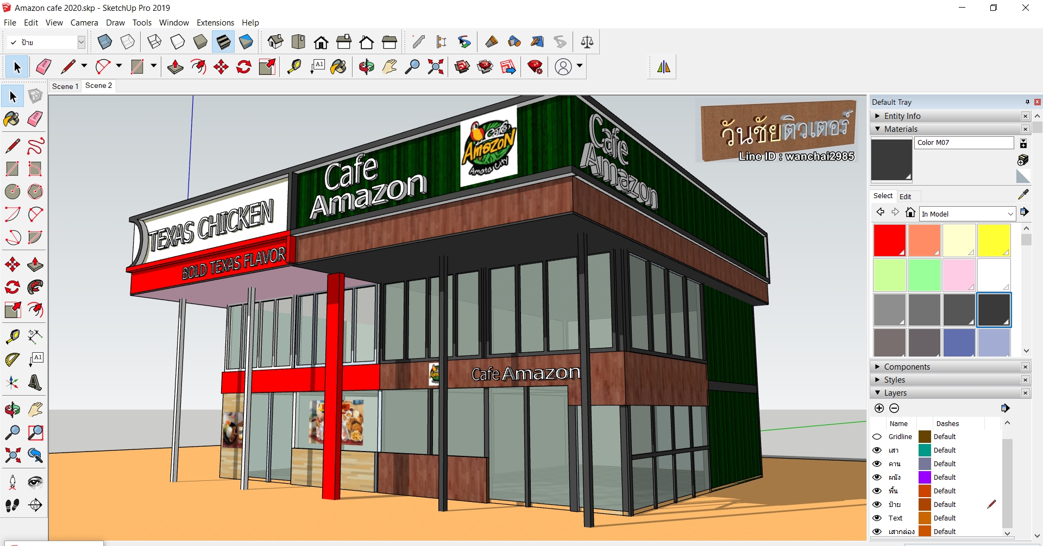Click the Create Material cube icon
Image resolution: width=1043 pixels, height=546 pixels.
pyautogui.click(x=1023, y=160)
